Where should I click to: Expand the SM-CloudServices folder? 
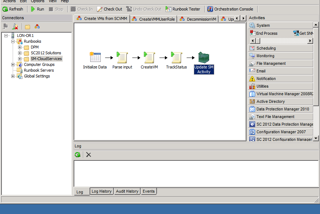20,59
